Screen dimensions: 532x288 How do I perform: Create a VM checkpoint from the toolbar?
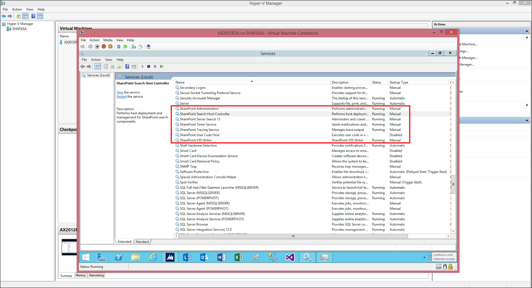pyautogui.click(x=134, y=47)
